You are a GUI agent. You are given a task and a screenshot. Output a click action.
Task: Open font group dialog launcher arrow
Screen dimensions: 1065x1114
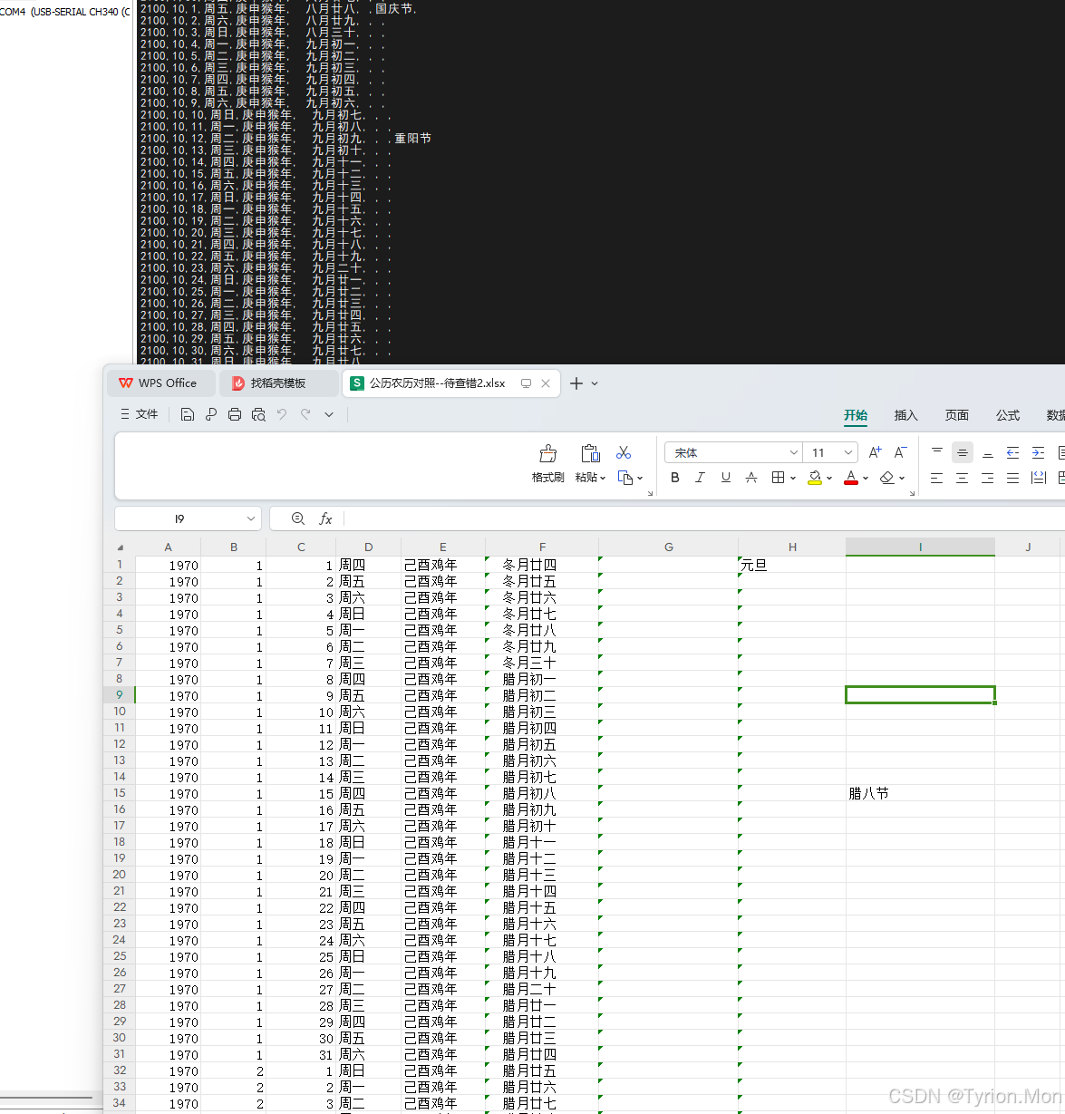[x=912, y=493]
